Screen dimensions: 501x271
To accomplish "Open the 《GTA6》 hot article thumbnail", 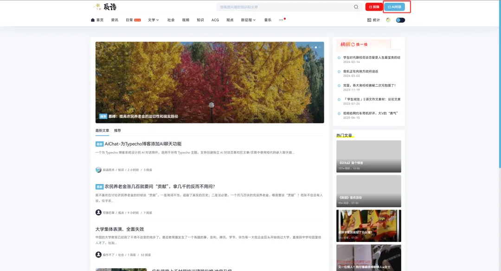I will [368, 156].
